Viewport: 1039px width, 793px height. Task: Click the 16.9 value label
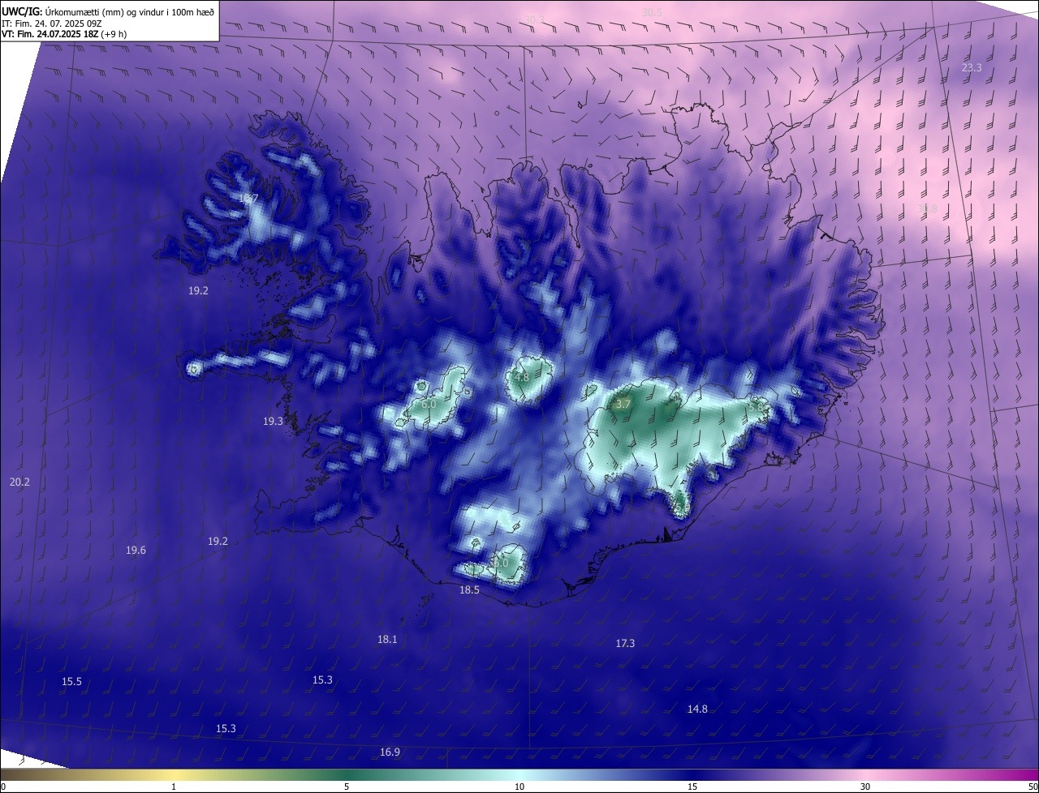(x=390, y=752)
